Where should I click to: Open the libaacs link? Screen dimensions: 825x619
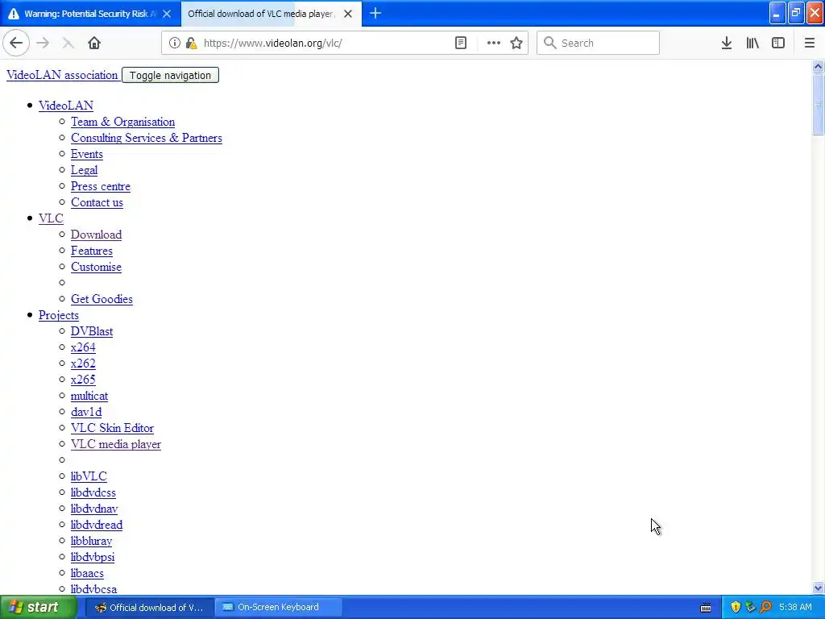87,574
